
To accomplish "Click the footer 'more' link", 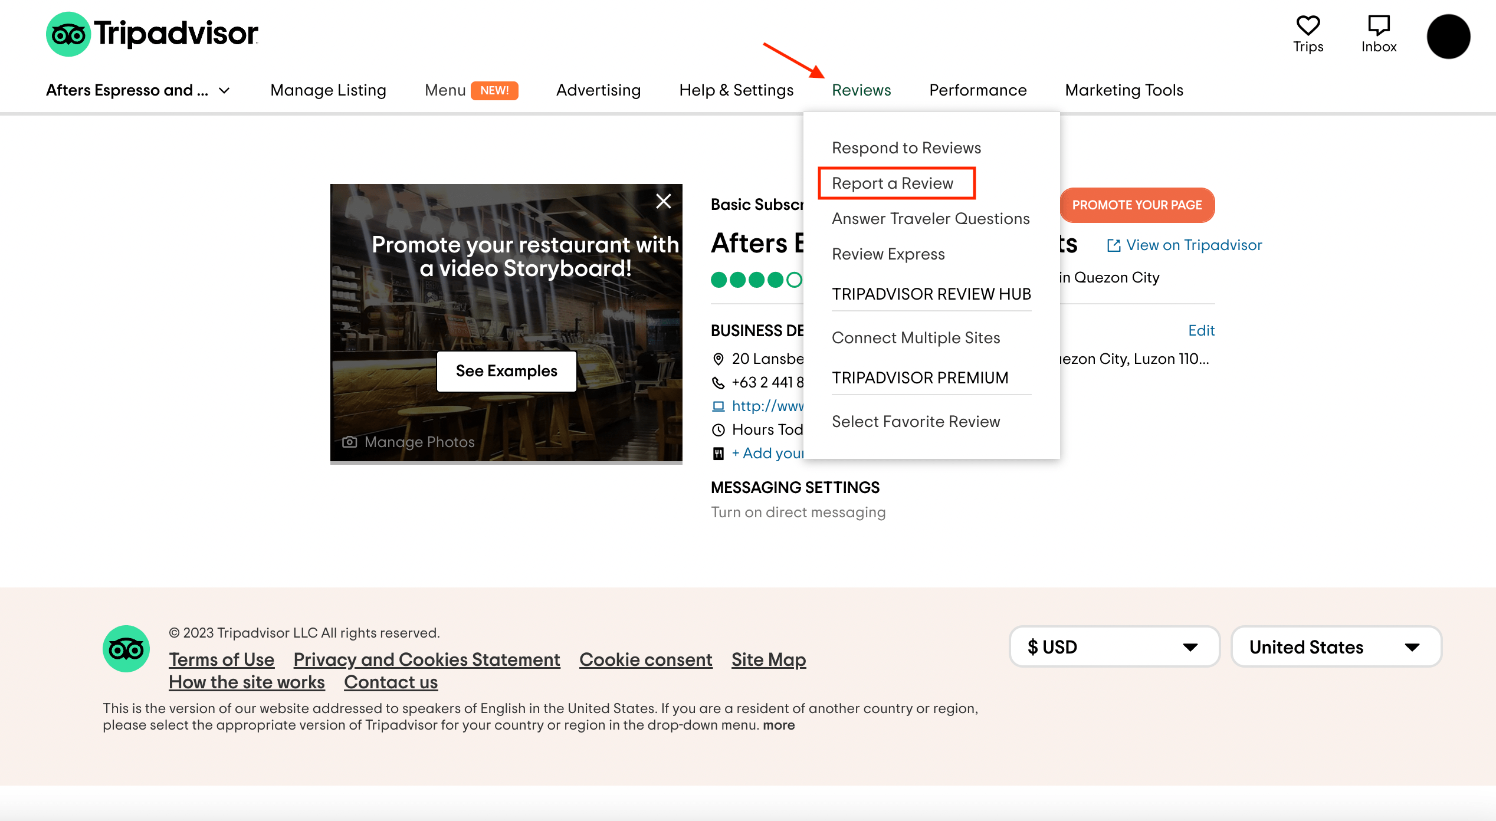I will 779,725.
